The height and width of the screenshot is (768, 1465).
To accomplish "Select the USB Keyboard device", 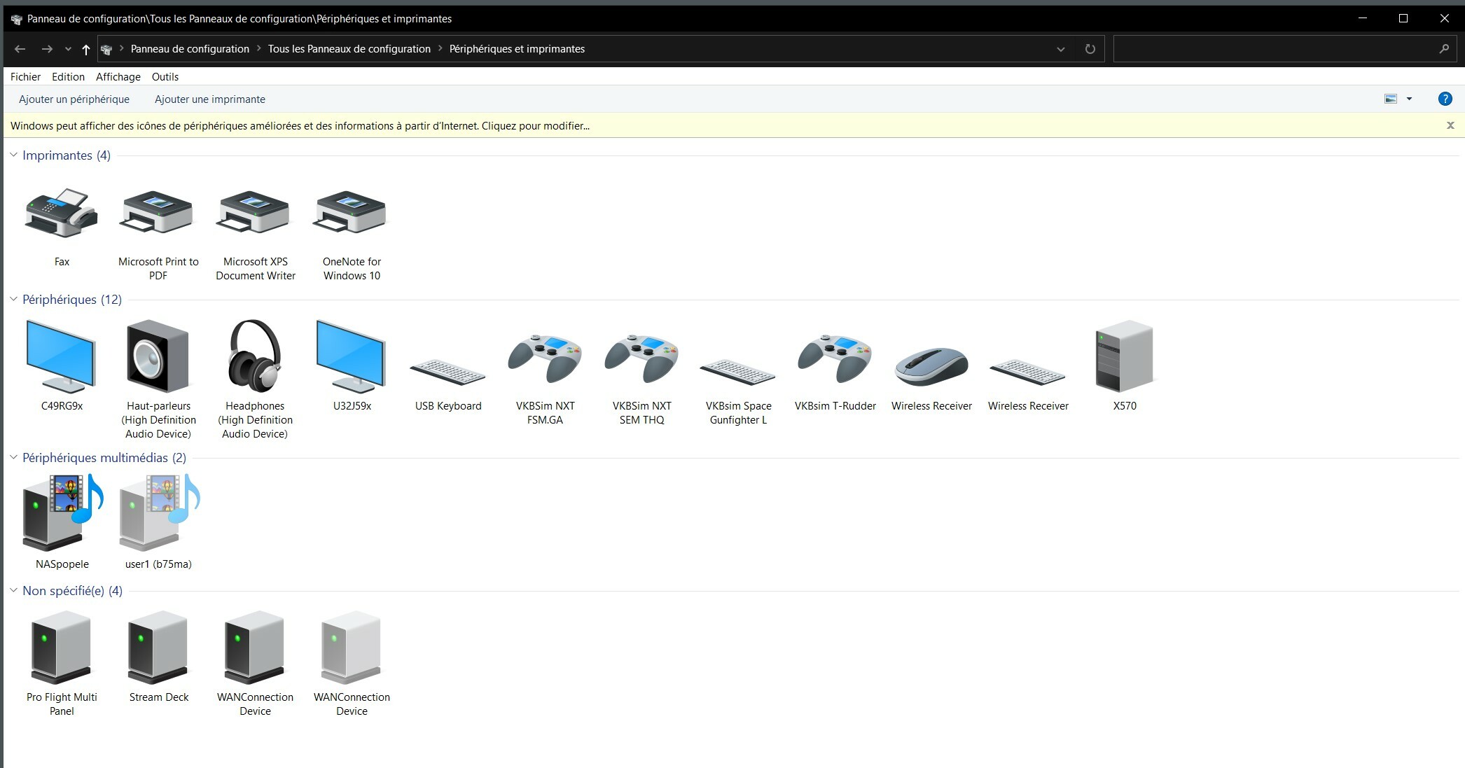I will tap(448, 372).
